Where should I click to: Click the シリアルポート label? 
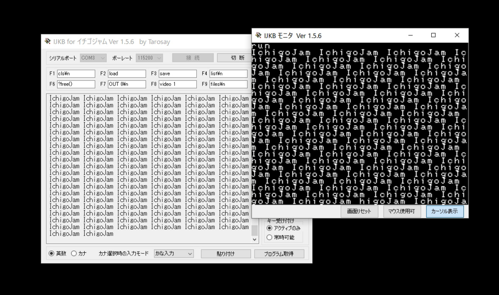(63, 58)
